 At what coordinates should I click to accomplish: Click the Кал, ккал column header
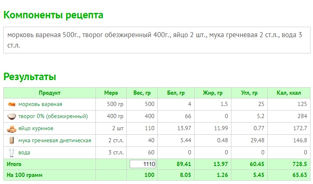pos(289,93)
